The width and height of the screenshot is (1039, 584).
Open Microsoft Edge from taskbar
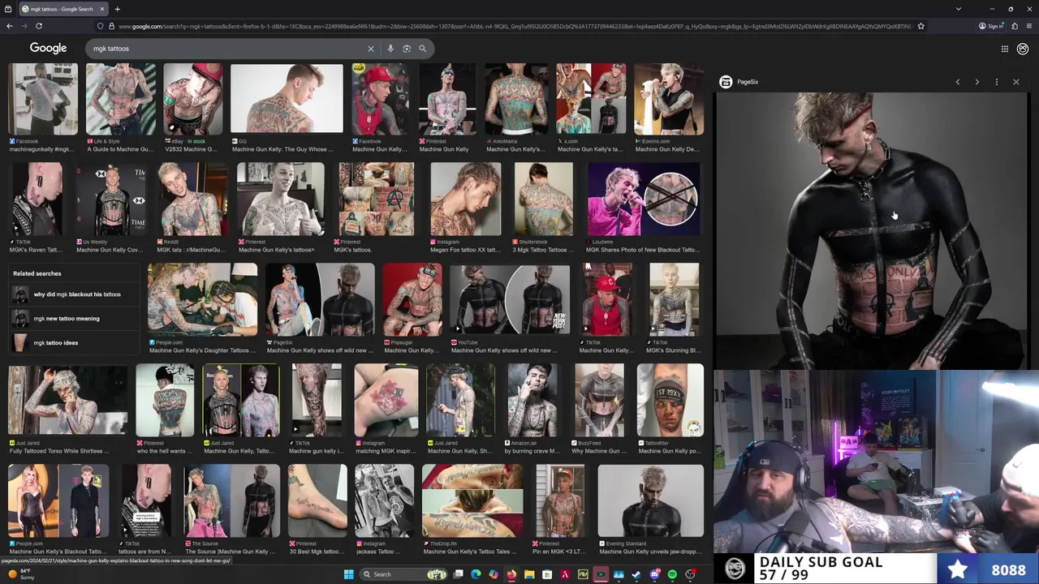[x=476, y=574]
